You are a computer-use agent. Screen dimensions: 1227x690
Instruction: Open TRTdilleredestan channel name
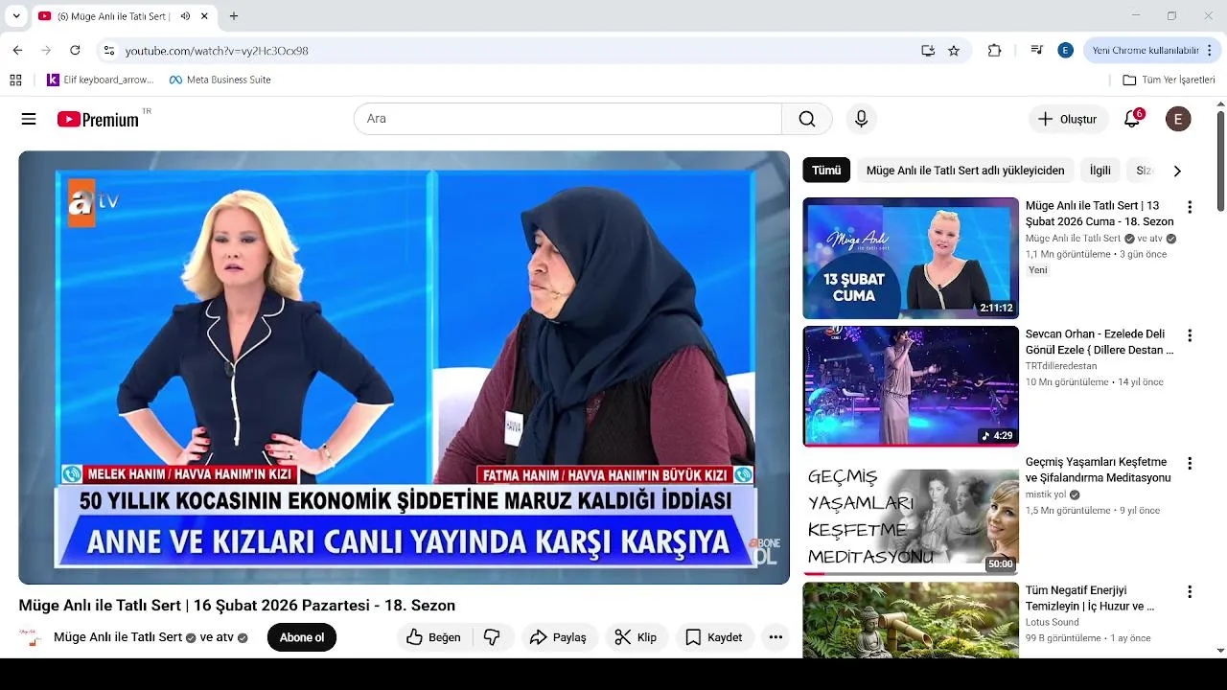pyautogui.click(x=1061, y=366)
